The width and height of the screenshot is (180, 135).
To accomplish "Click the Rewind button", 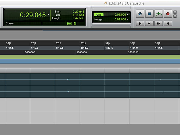I will 149,23.
